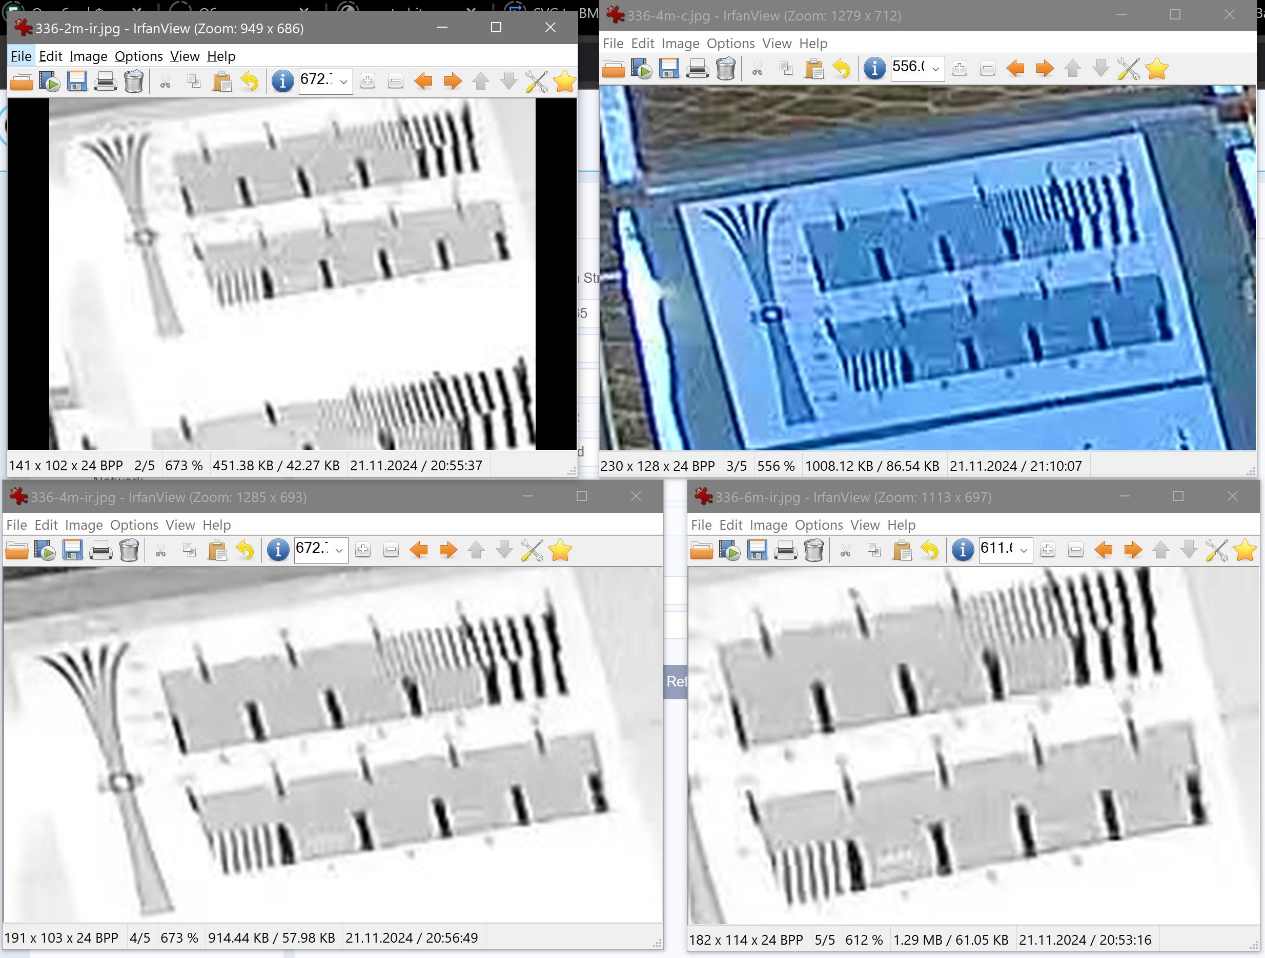The height and width of the screenshot is (958, 1265).
Task: Go to previous image in 336-2m-ir window
Action: pyautogui.click(x=423, y=82)
